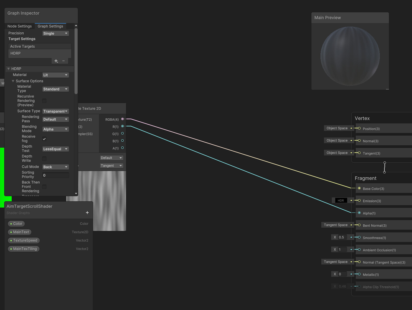Edit the Metallic X value field
The image size is (412, 310).
(342, 274)
